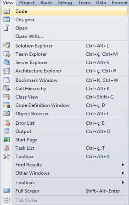Expand the Find Results submenu arrow

(123, 164)
